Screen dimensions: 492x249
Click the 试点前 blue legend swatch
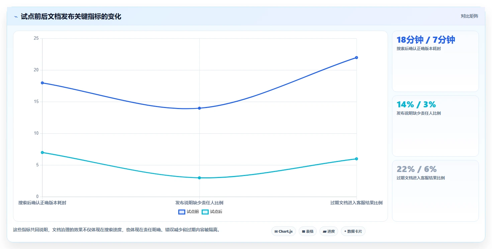(182, 212)
